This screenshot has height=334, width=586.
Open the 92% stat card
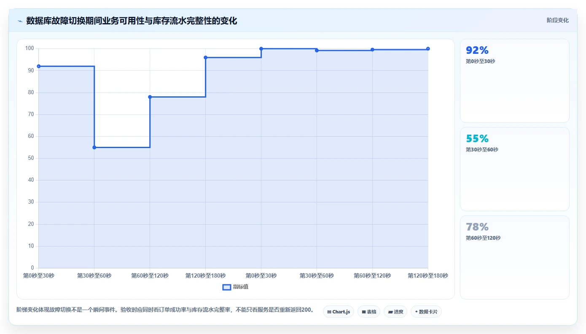tap(514, 81)
